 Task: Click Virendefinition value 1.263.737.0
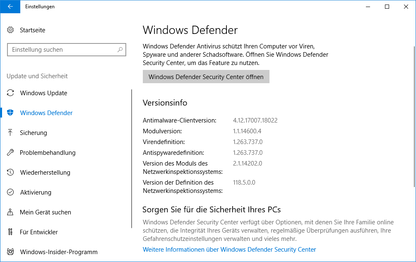tap(248, 142)
